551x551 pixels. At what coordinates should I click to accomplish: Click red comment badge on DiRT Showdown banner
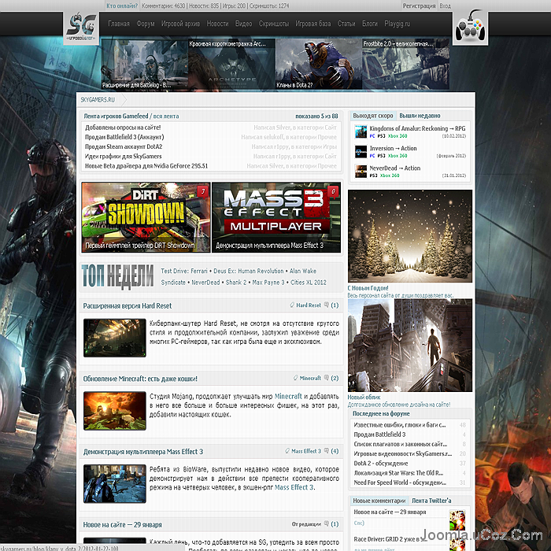click(203, 192)
